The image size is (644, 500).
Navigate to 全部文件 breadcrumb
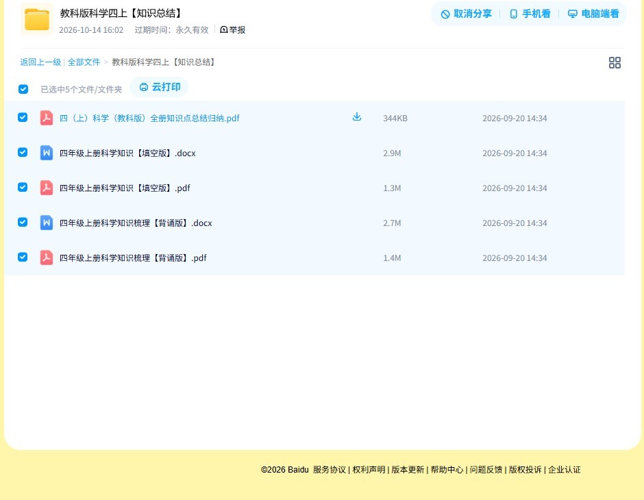click(x=84, y=62)
